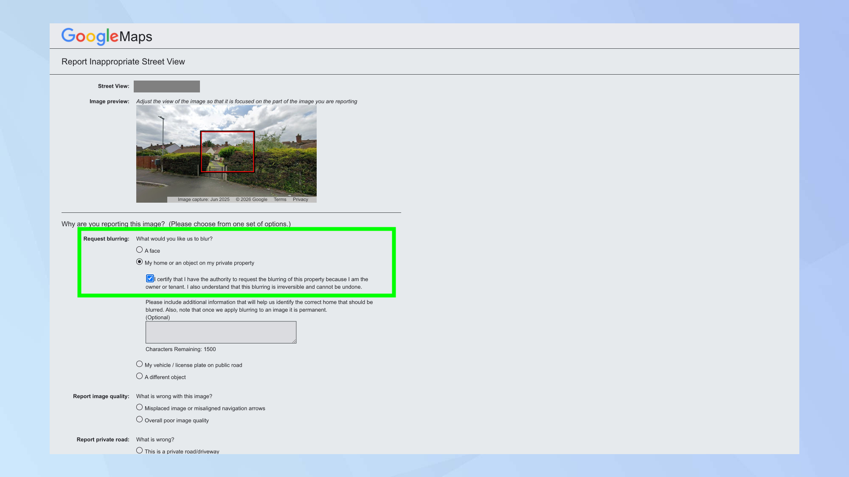
Task: Select "Misplaced image or misaligned navigation arrows"
Action: point(139,407)
